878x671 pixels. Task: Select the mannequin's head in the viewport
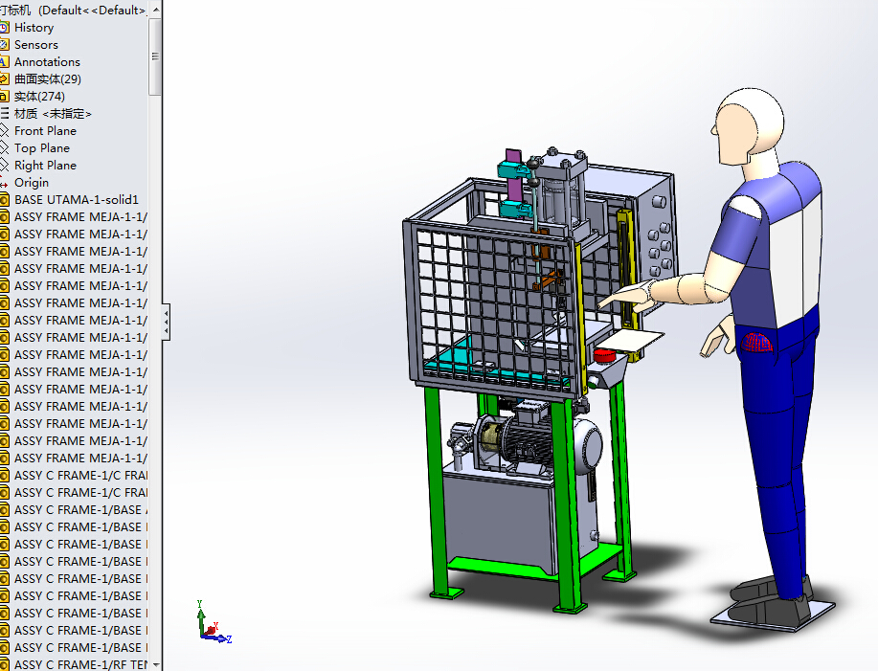pyautogui.click(x=748, y=126)
